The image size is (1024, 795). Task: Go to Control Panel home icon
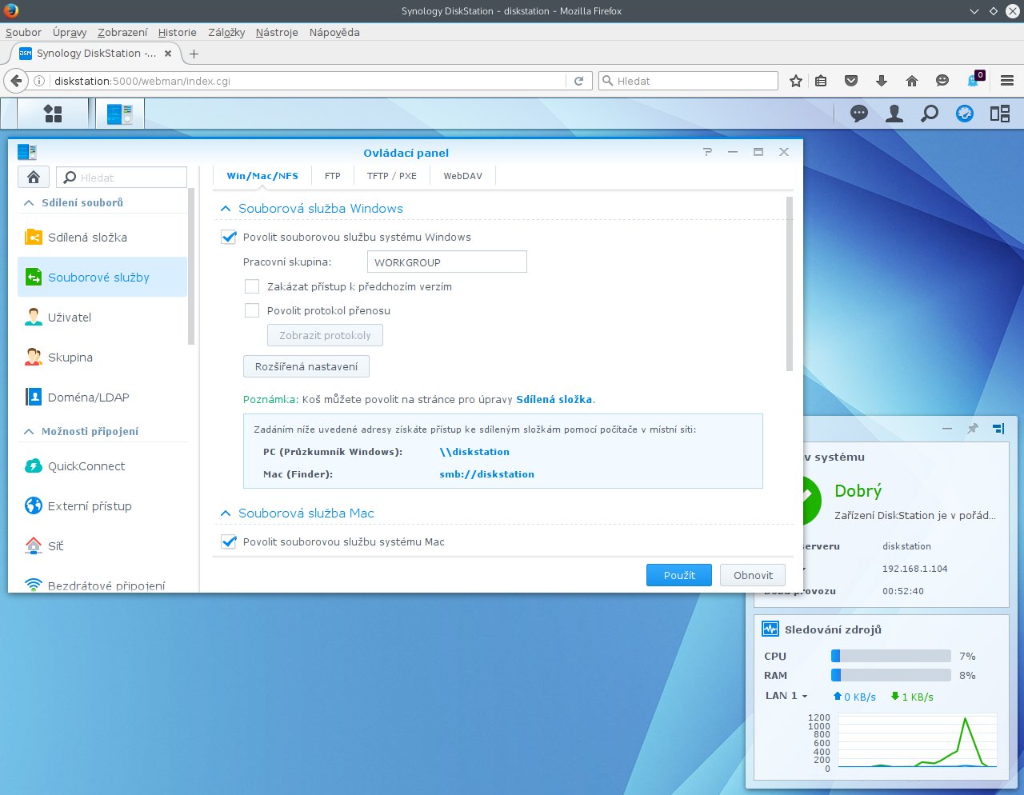point(34,177)
